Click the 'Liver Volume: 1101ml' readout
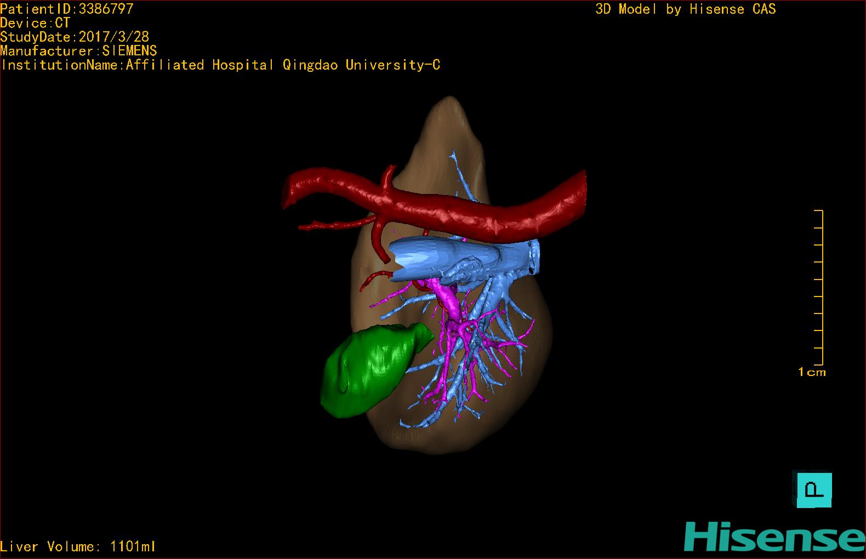 (x=78, y=546)
